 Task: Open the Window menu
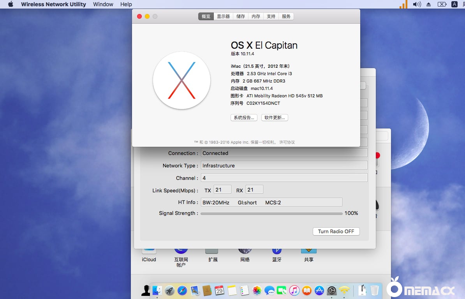tap(103, 4)
